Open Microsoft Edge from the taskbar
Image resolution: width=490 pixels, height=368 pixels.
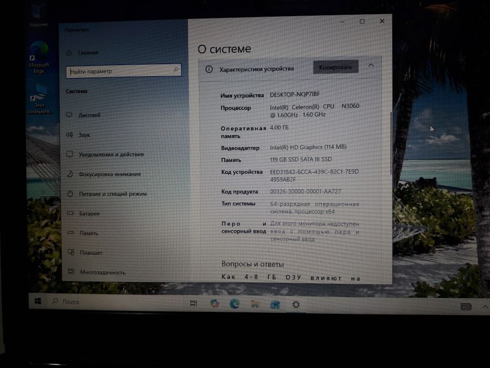[x=235, y=303]
